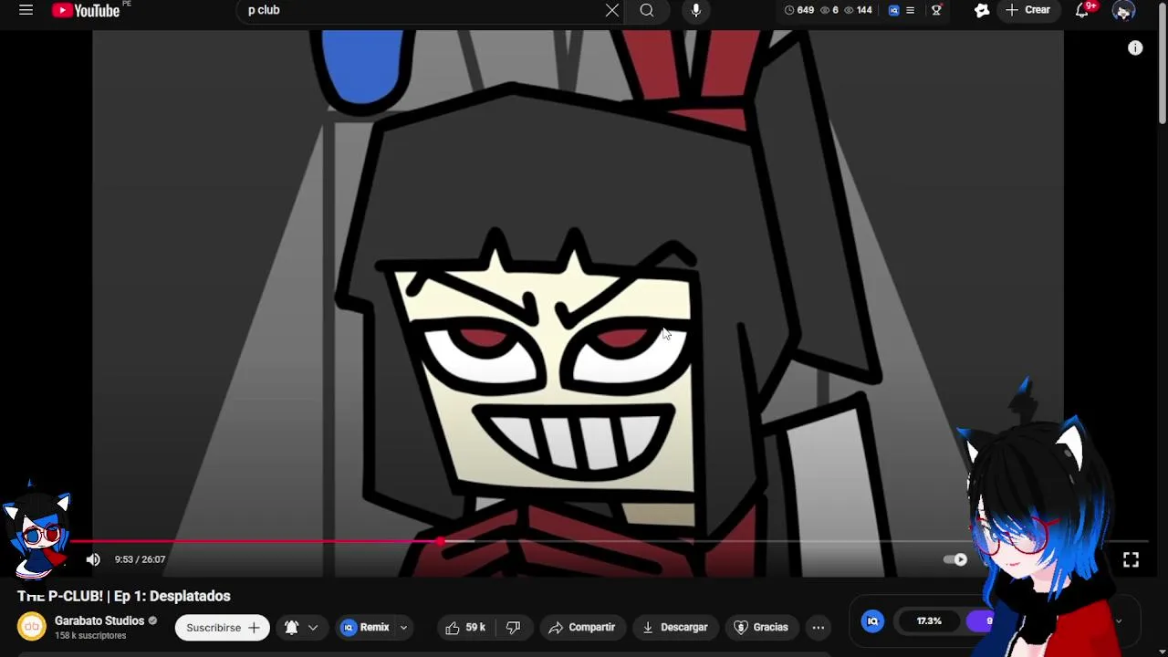
Task: Click the vidIQ Remix button
Action: (x=366, y=627)
